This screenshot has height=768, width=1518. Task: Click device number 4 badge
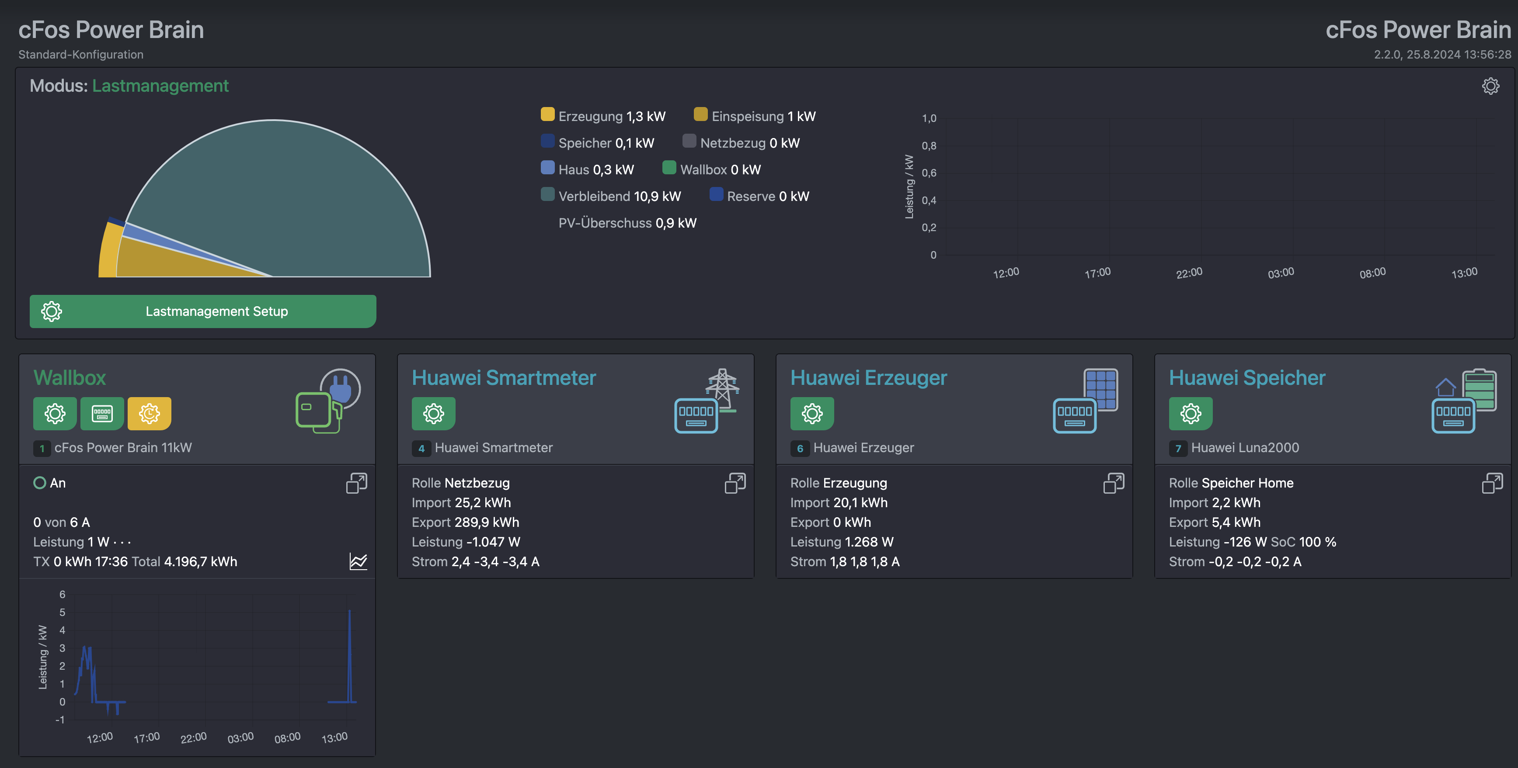click(x=421, y=448)
